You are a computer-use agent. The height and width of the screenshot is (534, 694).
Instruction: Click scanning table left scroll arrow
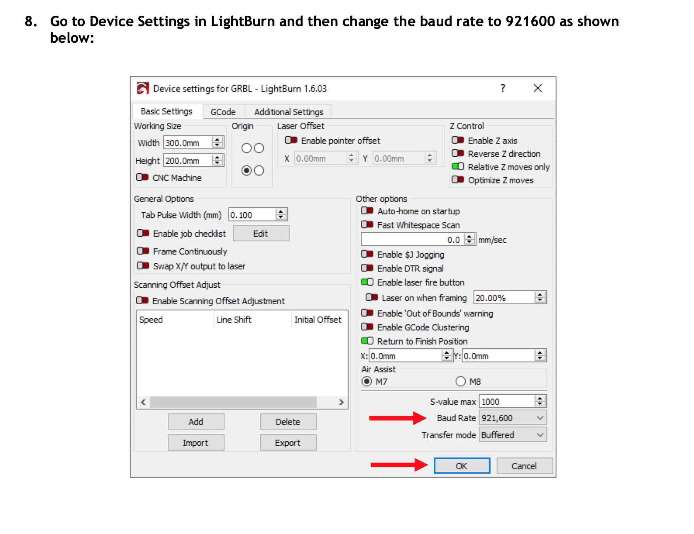143,402
